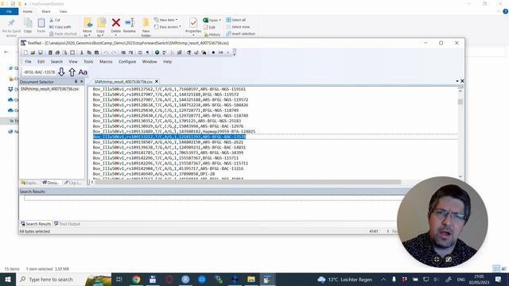Open Find in Files from TextPad toolbar
The image size is (509, 286).
point(204,52)
